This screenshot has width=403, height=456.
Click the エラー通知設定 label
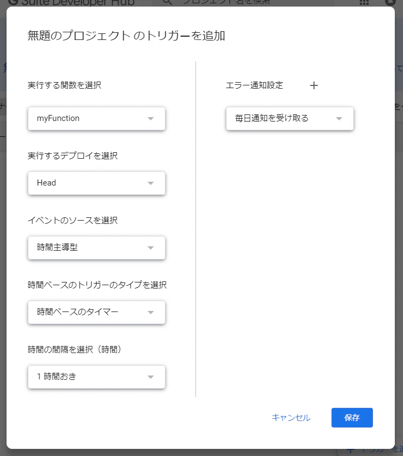click(254, 85)
